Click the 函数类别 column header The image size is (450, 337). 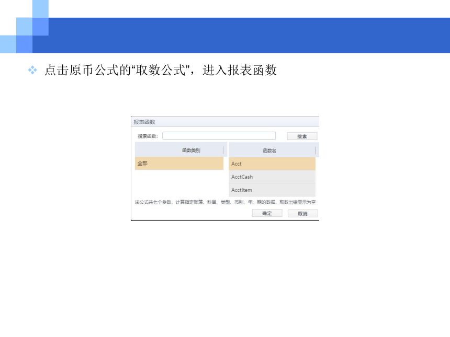tap(181, 150)
